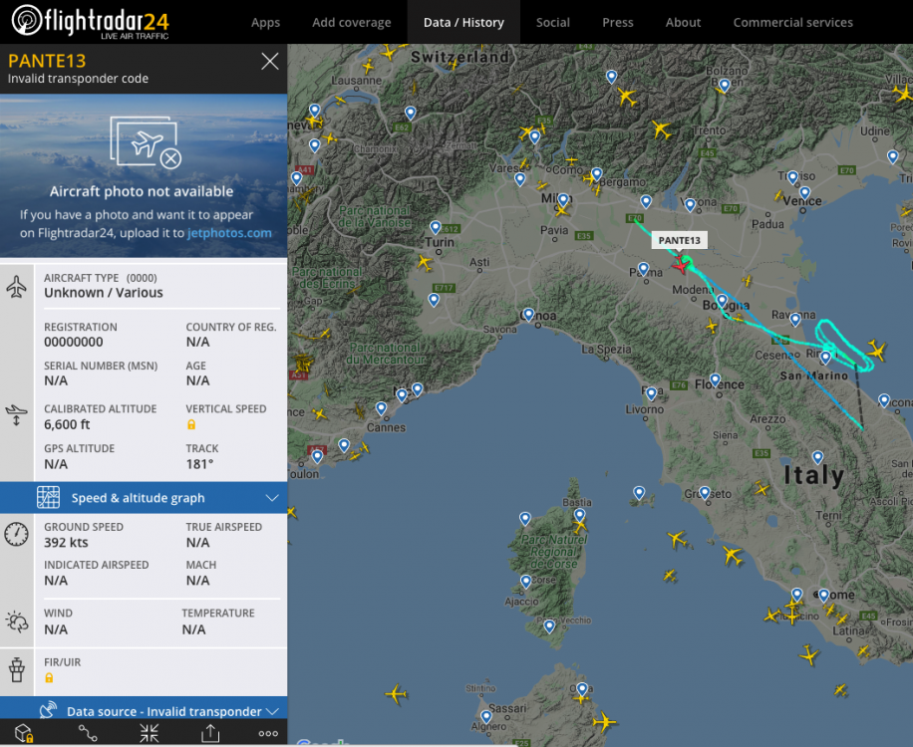
Task: Click the share upload icon
Action: click(x=210, y=734)
